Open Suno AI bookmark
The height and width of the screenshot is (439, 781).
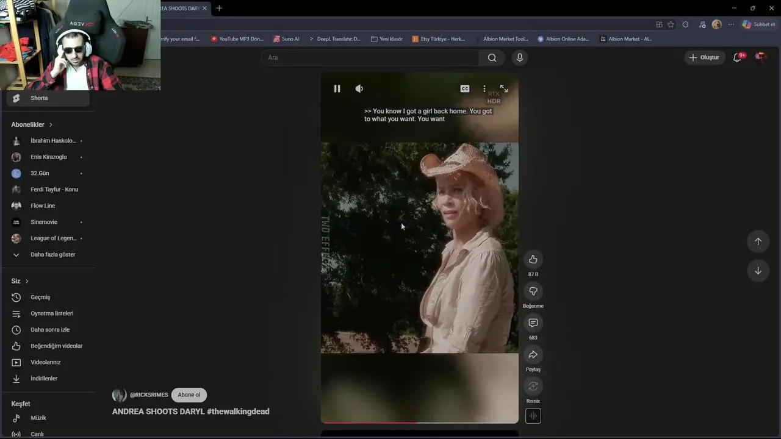pos(286,39)
